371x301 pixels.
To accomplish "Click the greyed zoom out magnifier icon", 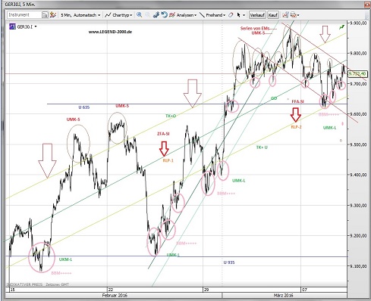I will [147, 15].
